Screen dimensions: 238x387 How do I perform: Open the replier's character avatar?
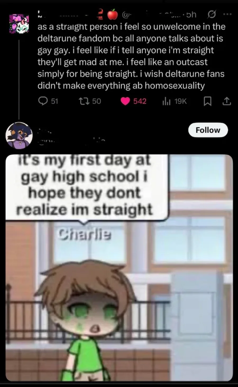click(19, 135)
